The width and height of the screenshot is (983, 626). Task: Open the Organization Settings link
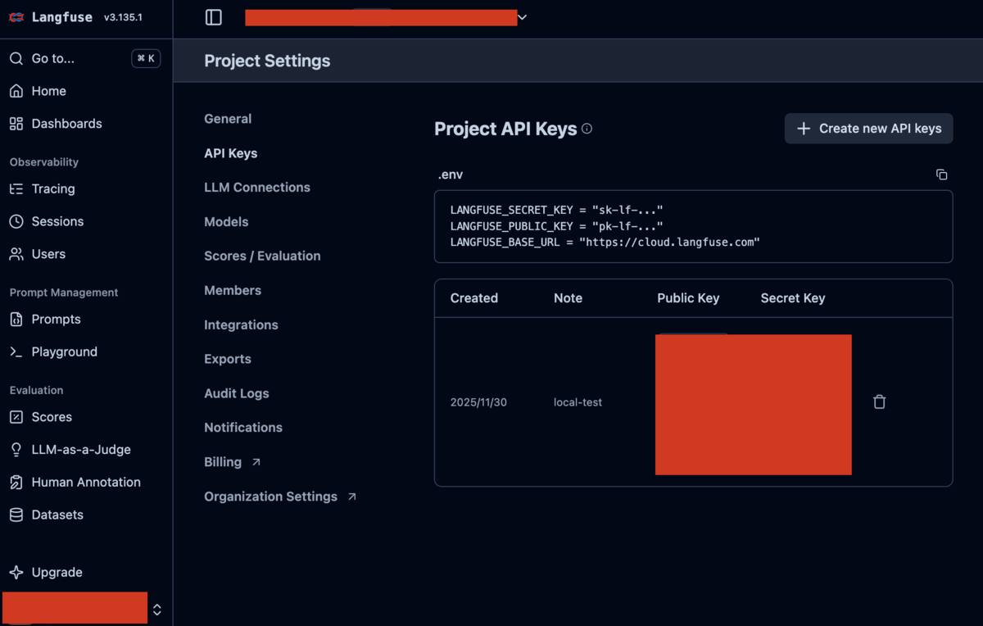pyautogui.click(x=280, y=497)
